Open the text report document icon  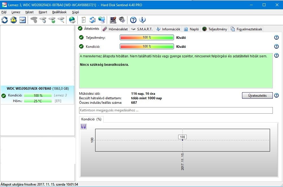[83, 20]
